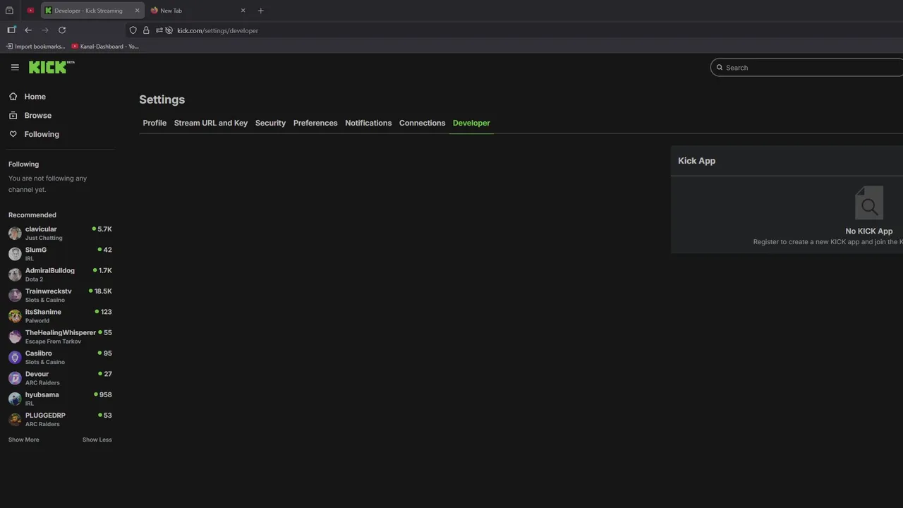Open Firefox View icon in tab bar
This screenshot has height=508, width=903.
[x=9, y=11]
